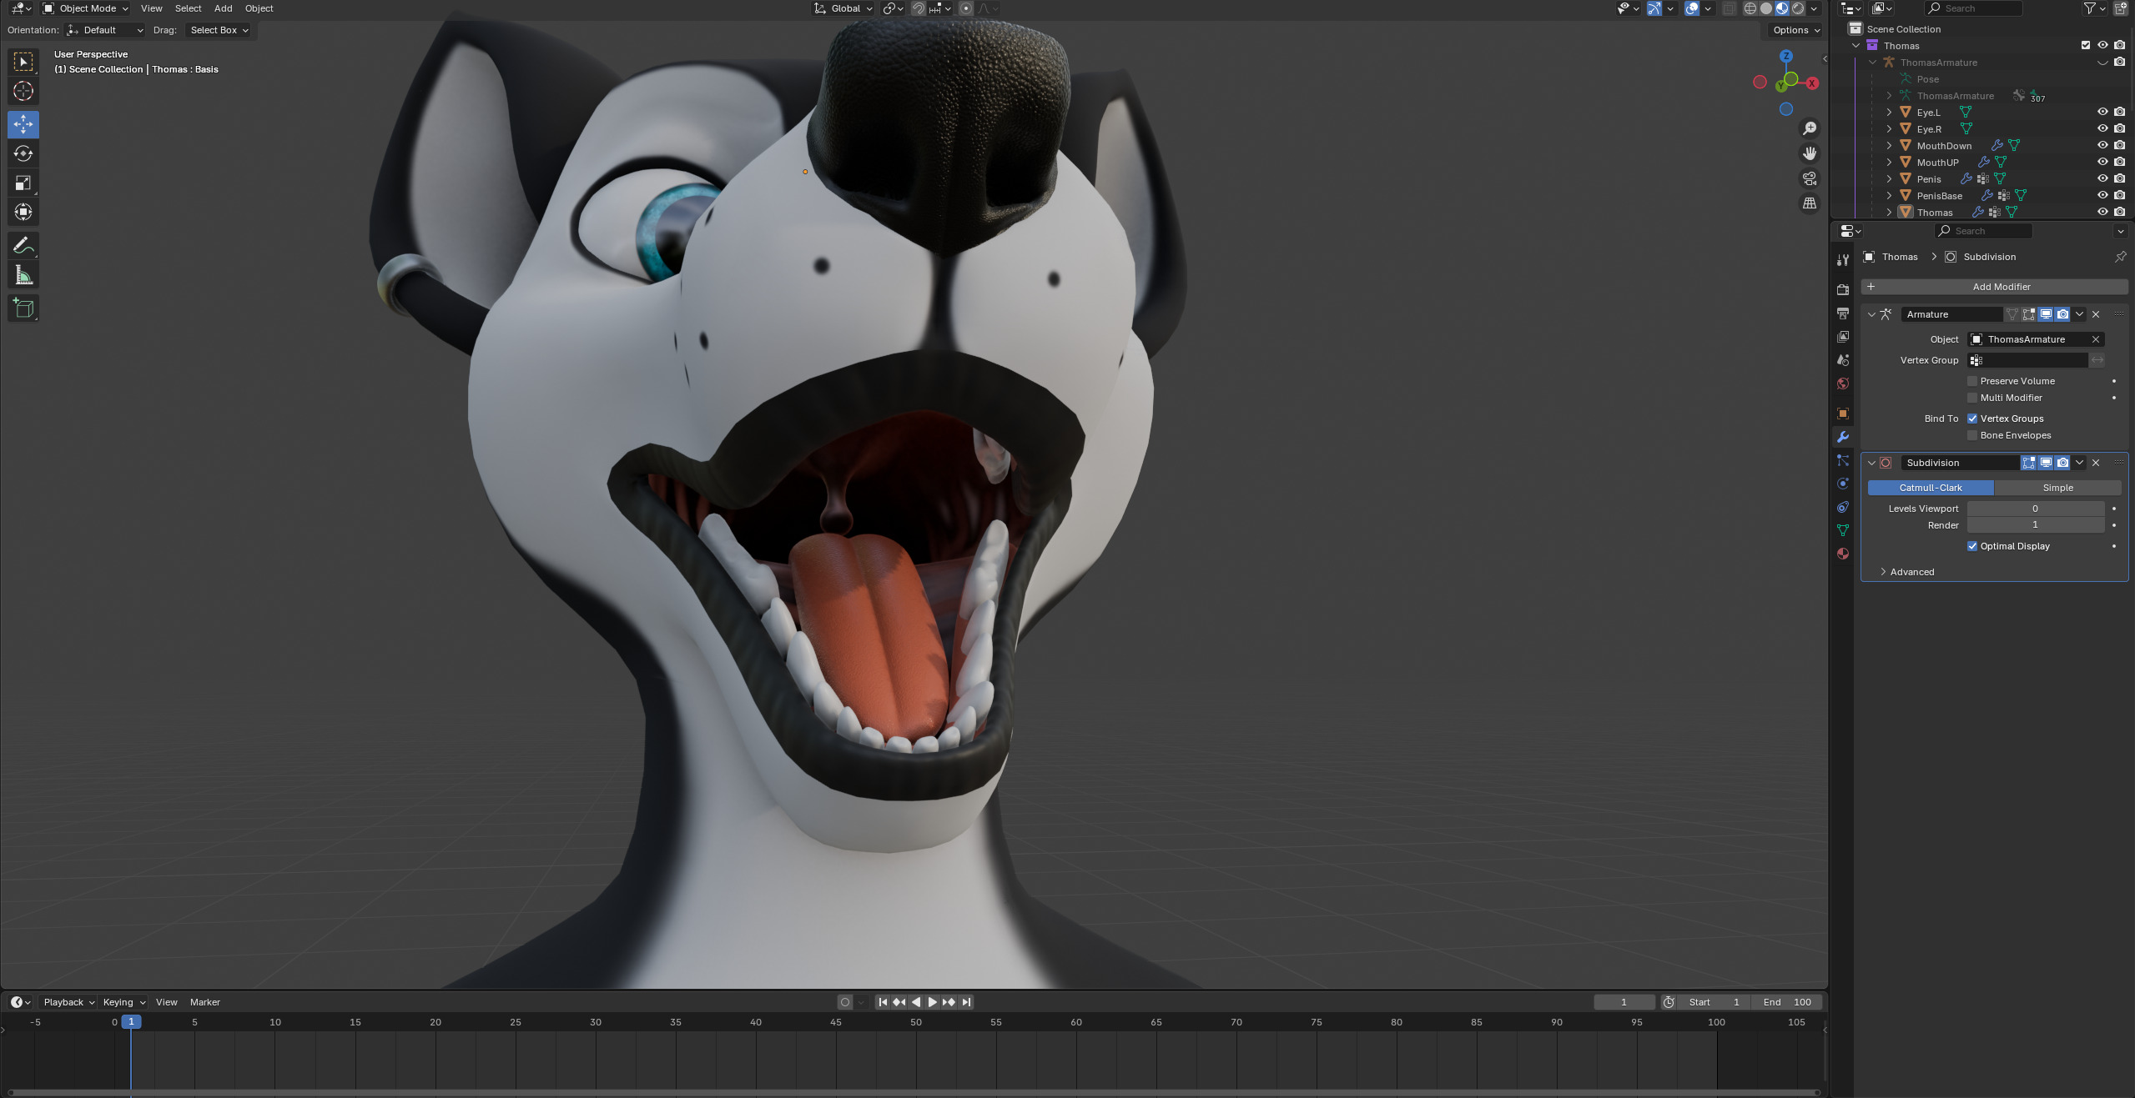Select Catmull-Clark subdivision type

point(1931,488)
